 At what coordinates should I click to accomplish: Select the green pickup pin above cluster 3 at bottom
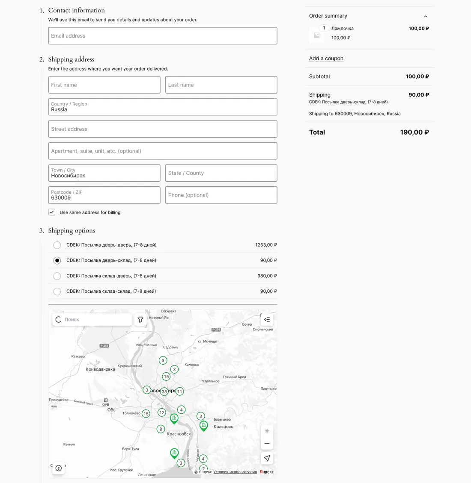174,453
